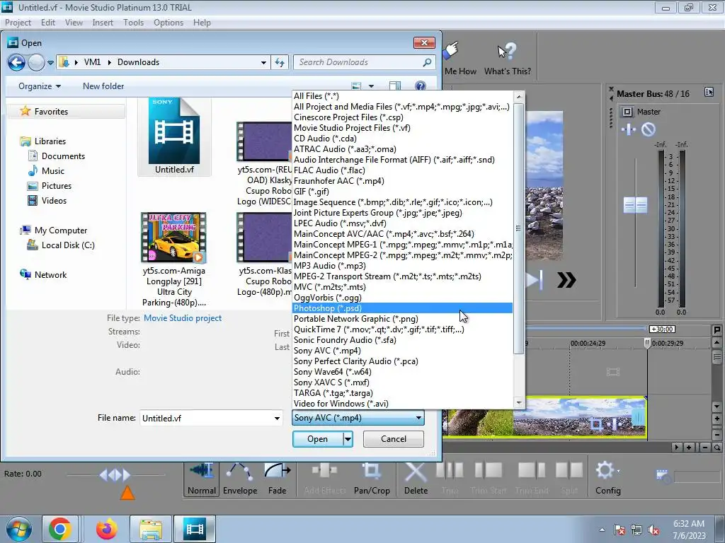Screen dimensions: 725x543
Task: Open the View menu
Action: click(x=74, y=23)
